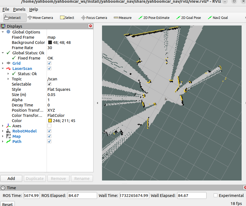Activate the Move Camera tool icon

click(30, 18)
